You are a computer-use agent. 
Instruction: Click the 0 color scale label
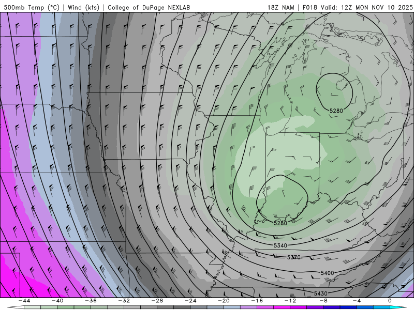[390, 301]
